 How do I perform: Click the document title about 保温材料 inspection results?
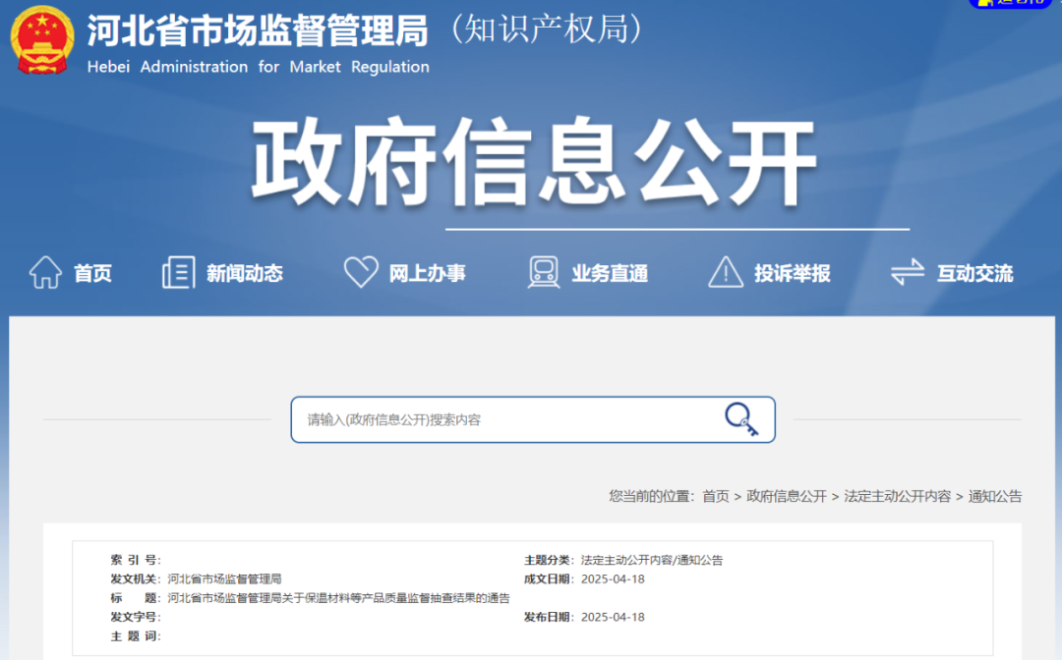[339, 598]
